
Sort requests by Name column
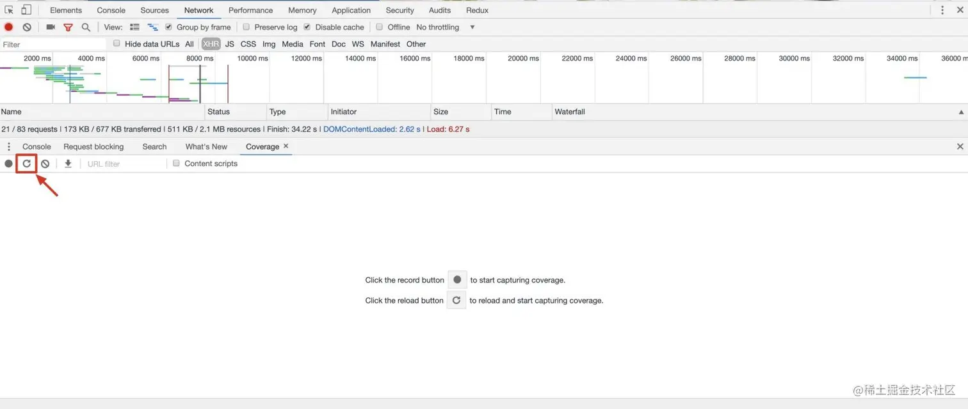coord(102,112)
